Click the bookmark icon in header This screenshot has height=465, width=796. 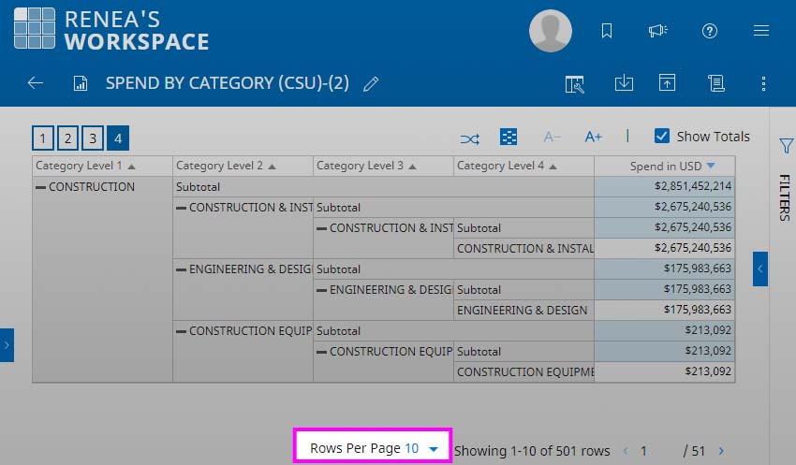(x=607, y=31)
